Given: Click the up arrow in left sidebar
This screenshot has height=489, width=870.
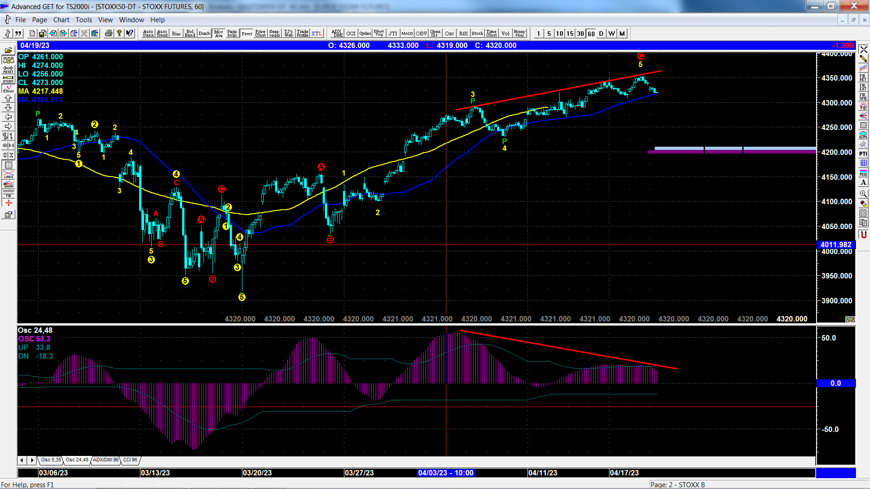Looking at the screenshot, I should pos(8,98).
